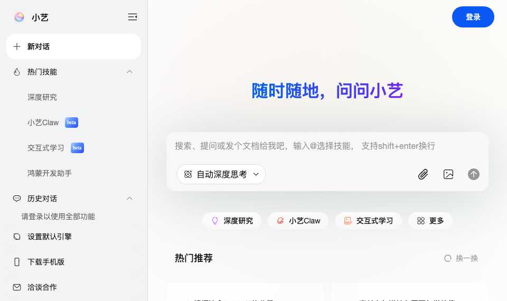This screenshot has height=301, width=507.
Task: Click the 洽谈合作 envelope icon
Action: pyautogui.click(x=17, y=287)
